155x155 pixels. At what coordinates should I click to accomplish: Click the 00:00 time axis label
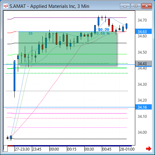coord(54,149)
